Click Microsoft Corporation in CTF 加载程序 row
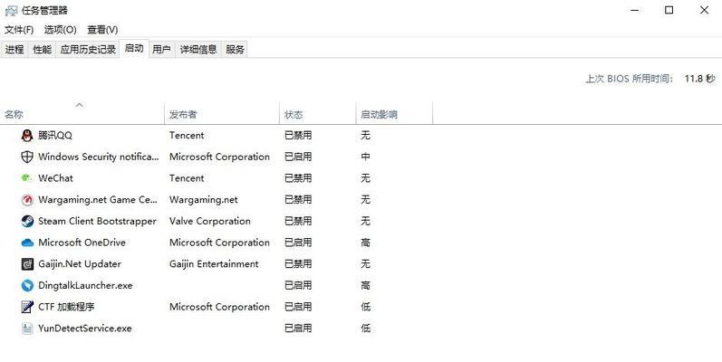 (219, 307)
